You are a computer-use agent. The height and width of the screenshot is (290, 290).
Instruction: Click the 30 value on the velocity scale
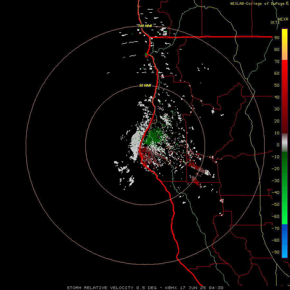click(277, 109)
